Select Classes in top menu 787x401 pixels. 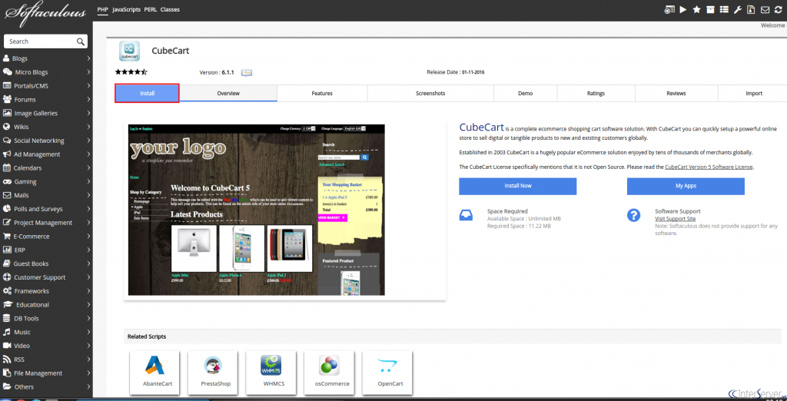tap(170, 9)
